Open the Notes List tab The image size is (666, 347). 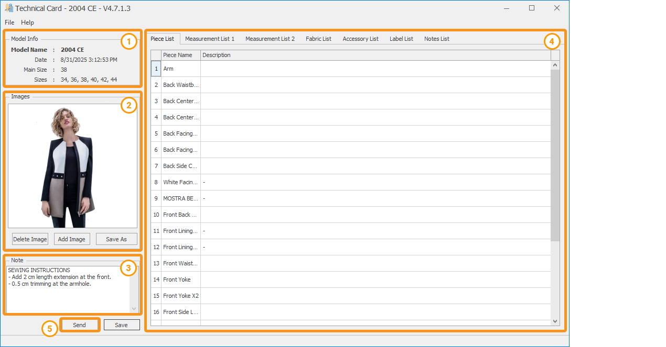(x=436, y=39)
